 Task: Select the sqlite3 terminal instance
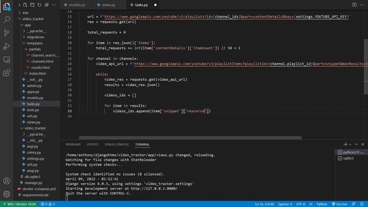coord(351,158)
